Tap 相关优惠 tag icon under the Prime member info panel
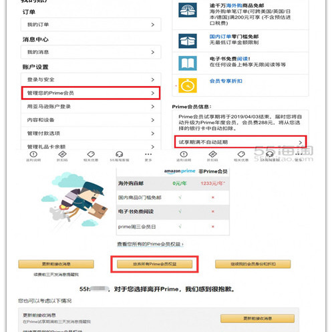This screenshot has width=332, height=332. (x=241, y=154)
